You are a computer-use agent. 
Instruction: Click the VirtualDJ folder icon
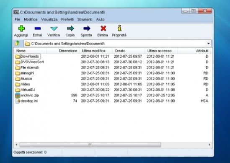click(x=18, y=90)
